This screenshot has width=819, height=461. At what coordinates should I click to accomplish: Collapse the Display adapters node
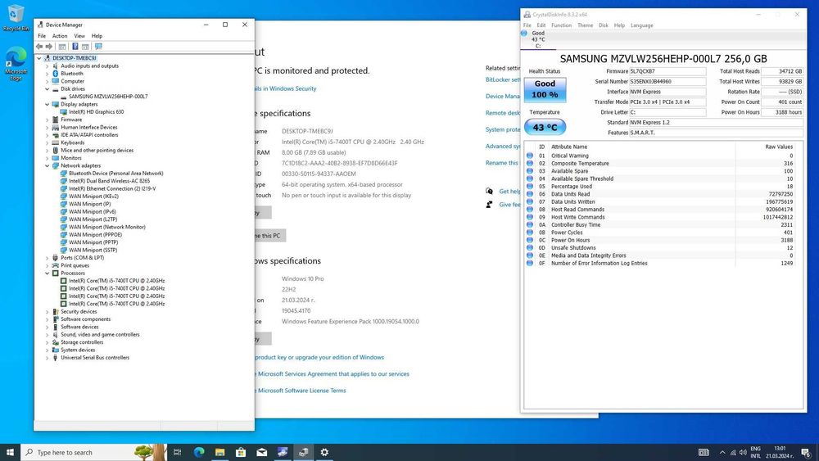pos(47,105)
